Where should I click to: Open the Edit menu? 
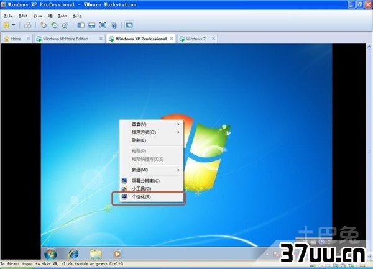coord(23,16)
